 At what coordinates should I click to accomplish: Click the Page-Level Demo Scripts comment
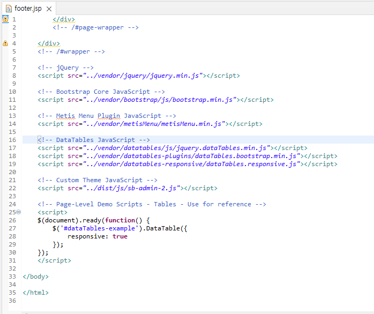152,204
